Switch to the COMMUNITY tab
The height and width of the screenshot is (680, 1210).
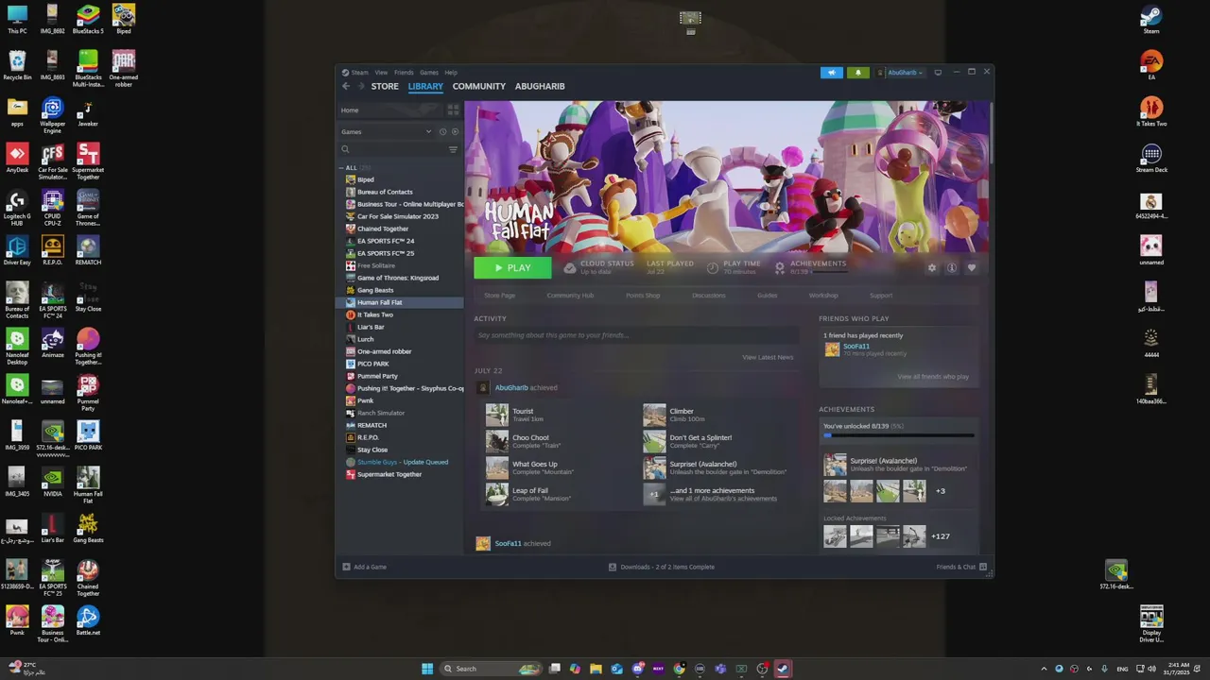(479, 86)
